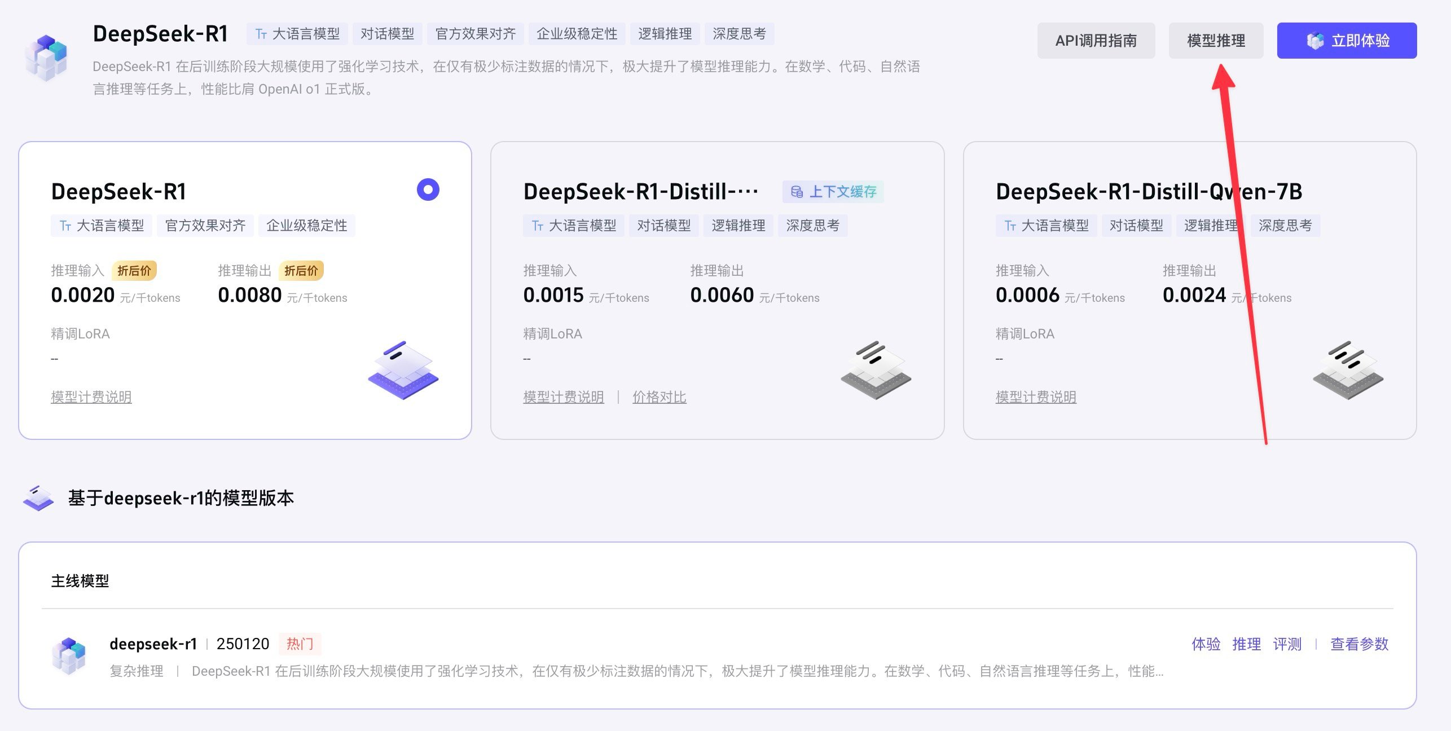1451x731 pixels.
Task: Click the cube icon on 立即体验 button
Action: click(1315, 41)
